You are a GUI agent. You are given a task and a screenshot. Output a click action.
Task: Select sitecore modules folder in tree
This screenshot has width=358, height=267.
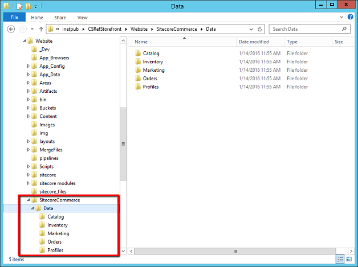click(58, 183)
